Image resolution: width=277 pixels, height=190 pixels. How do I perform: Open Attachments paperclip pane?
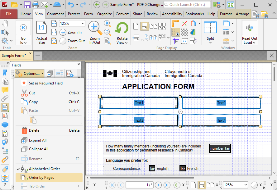coord(5,99)
